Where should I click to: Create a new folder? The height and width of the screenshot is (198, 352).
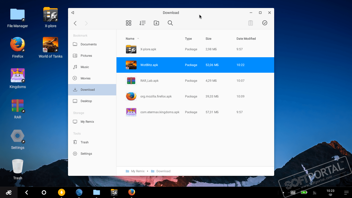(156, 23)
